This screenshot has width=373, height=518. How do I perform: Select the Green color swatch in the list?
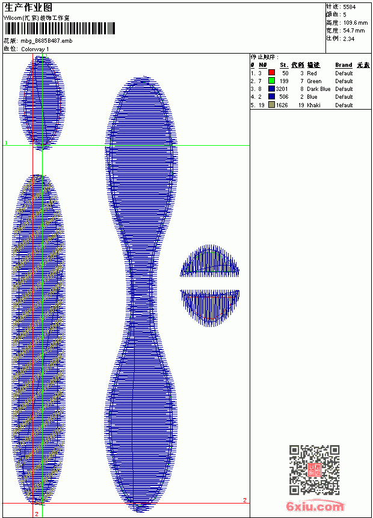271,81
